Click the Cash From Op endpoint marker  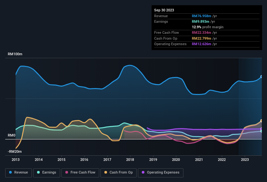point(261,121)
